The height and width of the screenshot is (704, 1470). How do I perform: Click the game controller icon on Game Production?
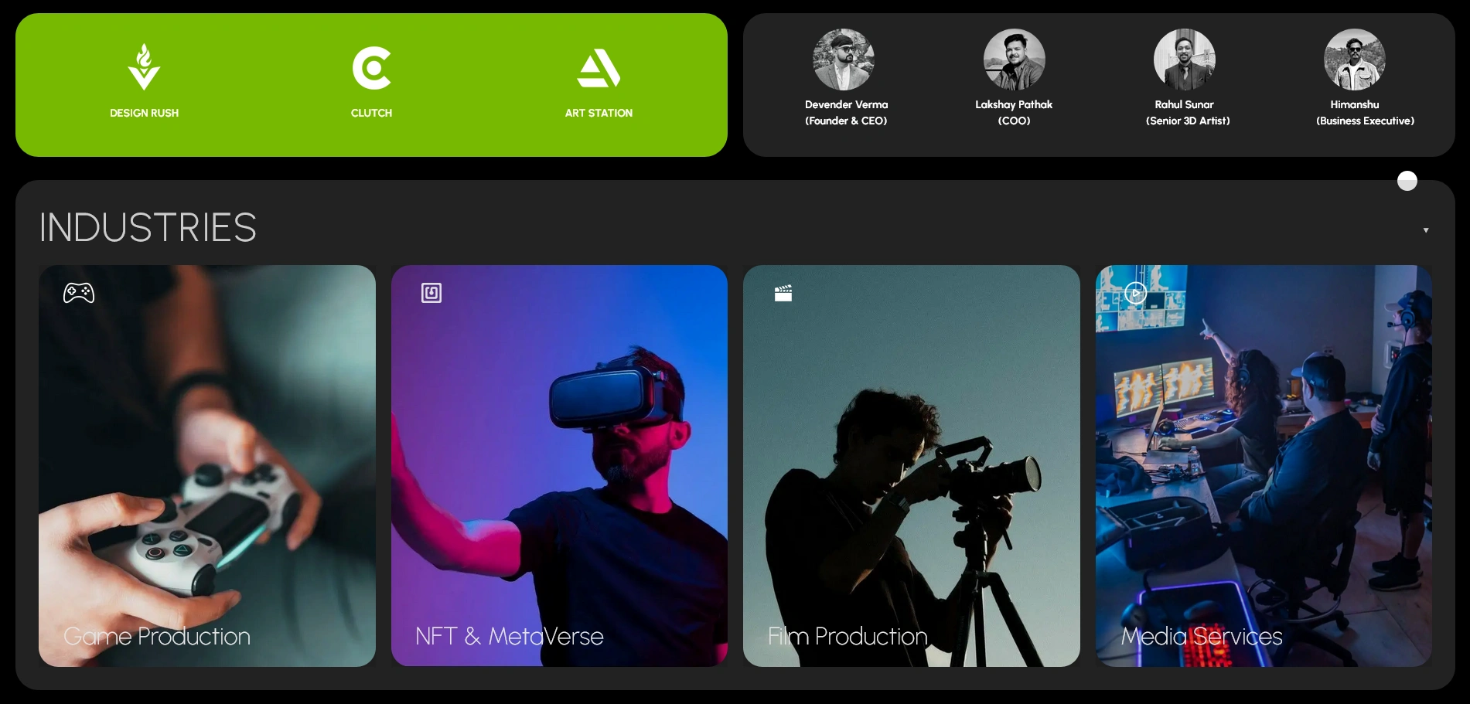pyautogui.click(x=79, y=293)
